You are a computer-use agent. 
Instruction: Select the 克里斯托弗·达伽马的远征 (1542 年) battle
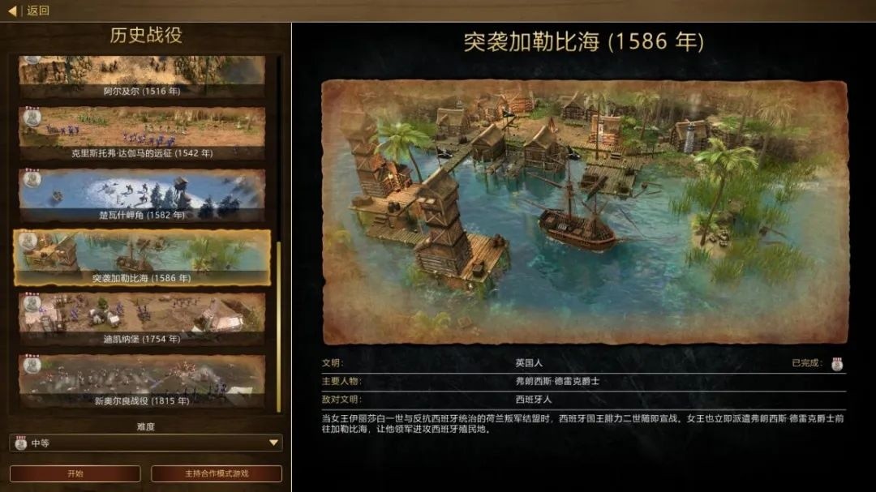click(142, 134)
